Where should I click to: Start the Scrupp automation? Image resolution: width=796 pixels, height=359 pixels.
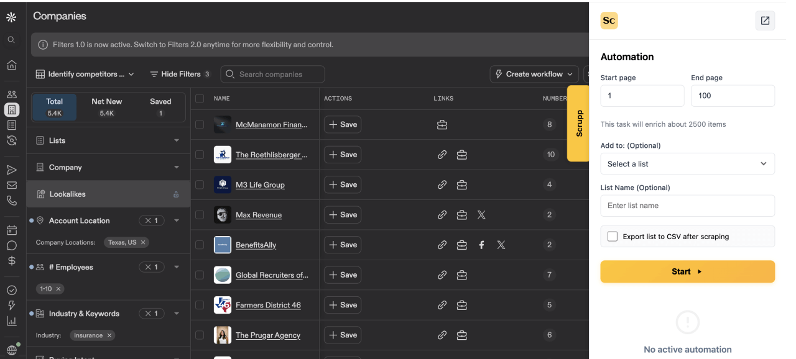click(687, 271)
